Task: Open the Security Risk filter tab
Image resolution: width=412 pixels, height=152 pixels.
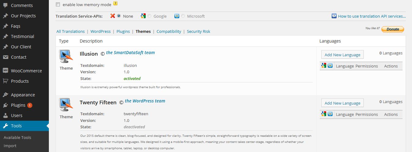Action: (x=199, y=31)
